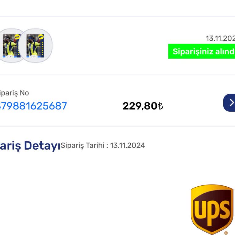This screenshot has height=235, width=235.
Task: Click the green "Siparişiniz alındı" status badge
Action: 202,51
